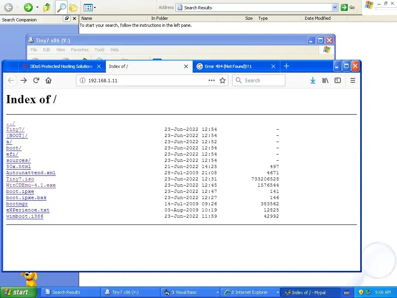The width and height of the screenshot is (397, 298).
Task: Toggle the browser sidebar icon
Action: 338,80
